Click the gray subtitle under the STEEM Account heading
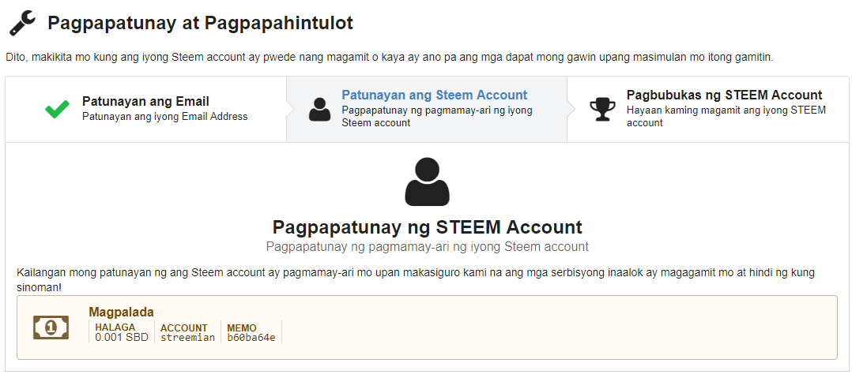This screenshot has height=378, width=852. (427, 247)
